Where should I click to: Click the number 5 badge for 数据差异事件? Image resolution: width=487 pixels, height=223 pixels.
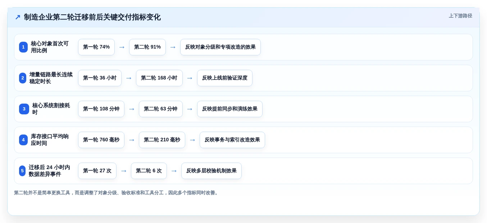22,171
